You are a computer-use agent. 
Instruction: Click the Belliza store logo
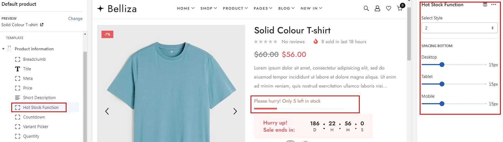click(x=117, y=9)
